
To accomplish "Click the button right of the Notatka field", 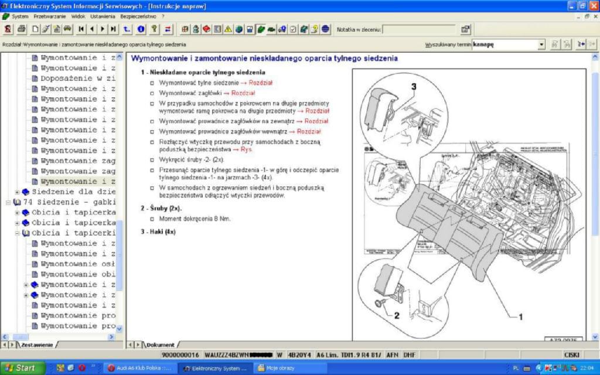I will click(x=465, y=29).
